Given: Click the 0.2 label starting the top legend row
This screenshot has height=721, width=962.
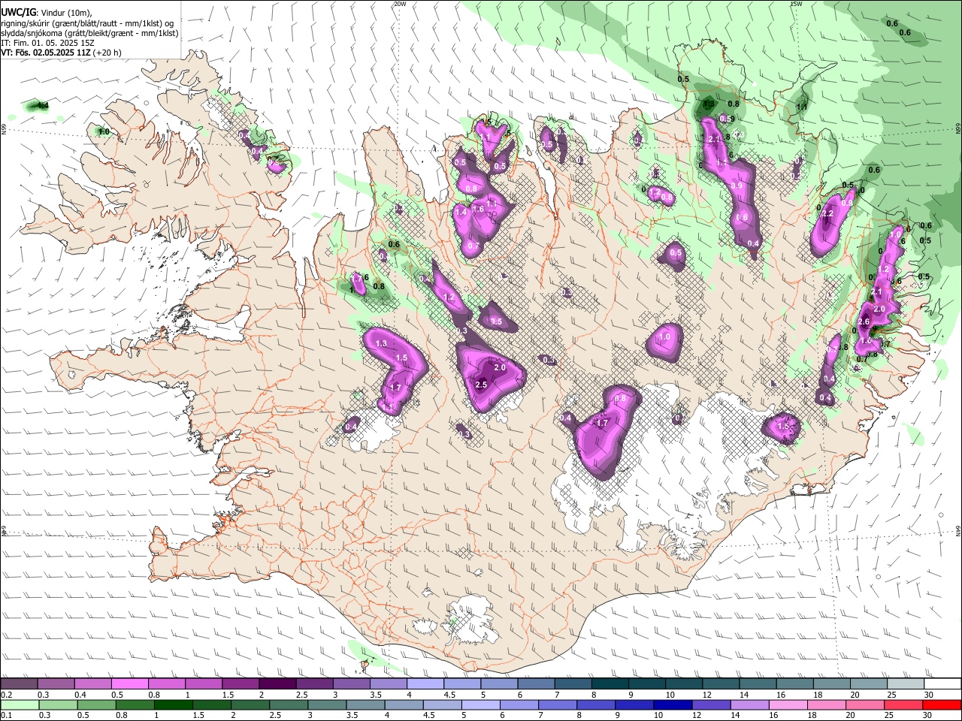Looking at the screenshot, I should point(7,695).
